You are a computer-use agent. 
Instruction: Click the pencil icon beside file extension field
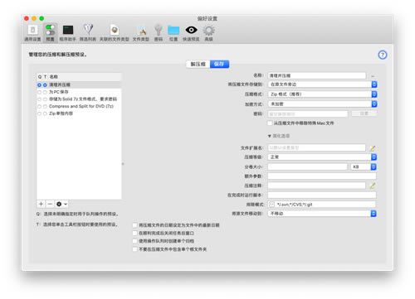(x=373, y=148)
